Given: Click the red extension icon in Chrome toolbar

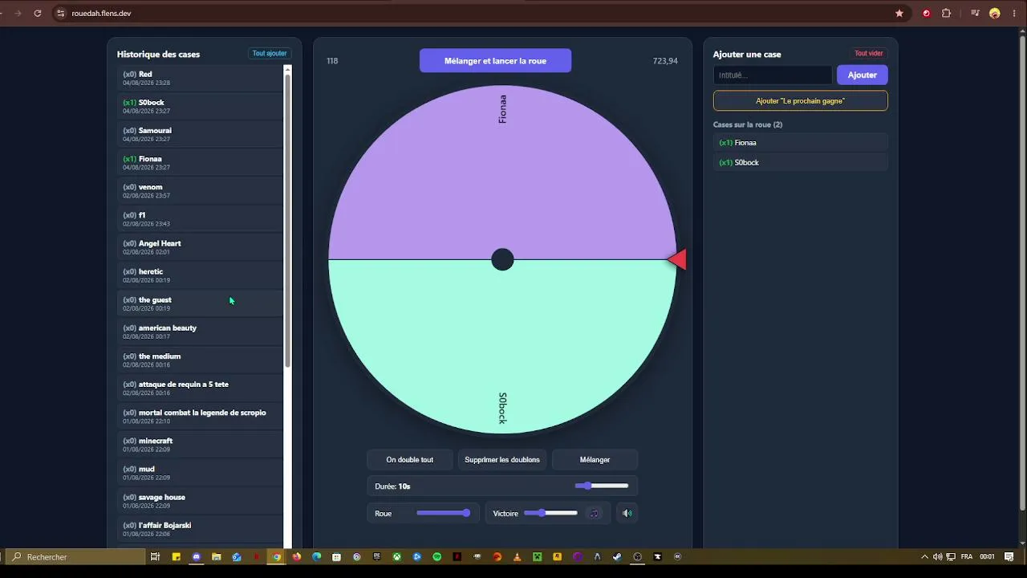Looking at the screenshot, I should tap(927, 14).
